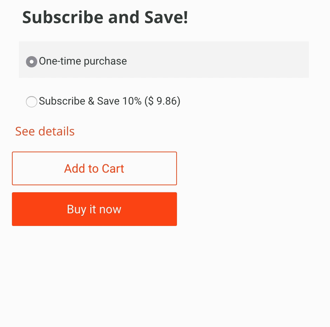Click the One-time purchase label text
Viewport: 330px width, 327px height.
[83, 61]
